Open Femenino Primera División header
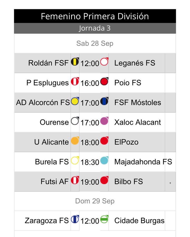 (95, 16)
